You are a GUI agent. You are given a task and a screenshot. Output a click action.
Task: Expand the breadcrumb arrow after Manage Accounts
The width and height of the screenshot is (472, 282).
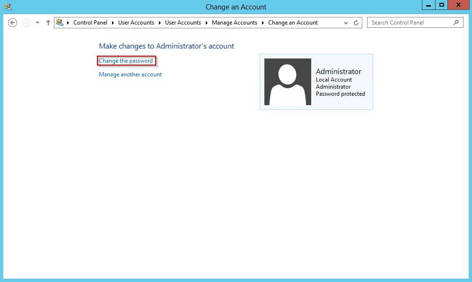(x=263, y=22)
